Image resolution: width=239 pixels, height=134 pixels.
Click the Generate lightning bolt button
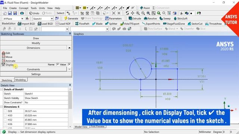click(x=71, y=18)
